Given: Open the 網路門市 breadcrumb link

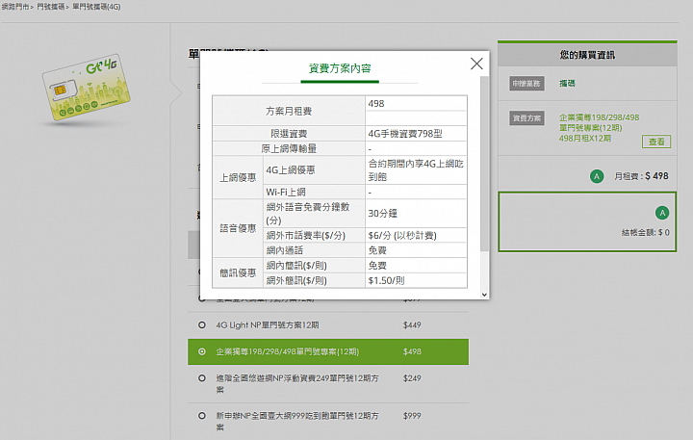Looking at the screenshot, I should [x=15, y=7].
